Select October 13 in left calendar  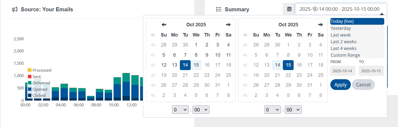(174, 65)
